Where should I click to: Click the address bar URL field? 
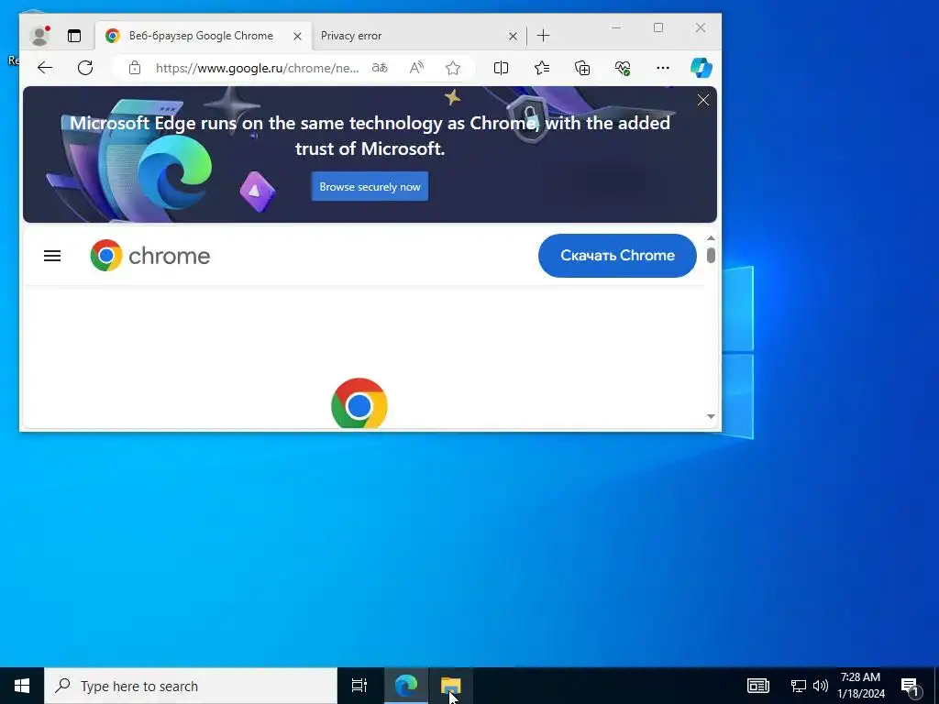(258, 68)
